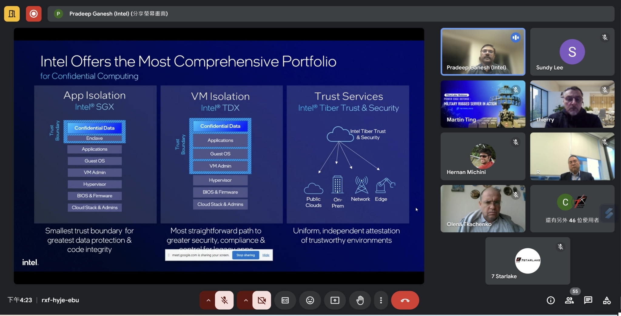Show the participant list with 55 people
The image size is (621, 316).
[x=569, y=300]
